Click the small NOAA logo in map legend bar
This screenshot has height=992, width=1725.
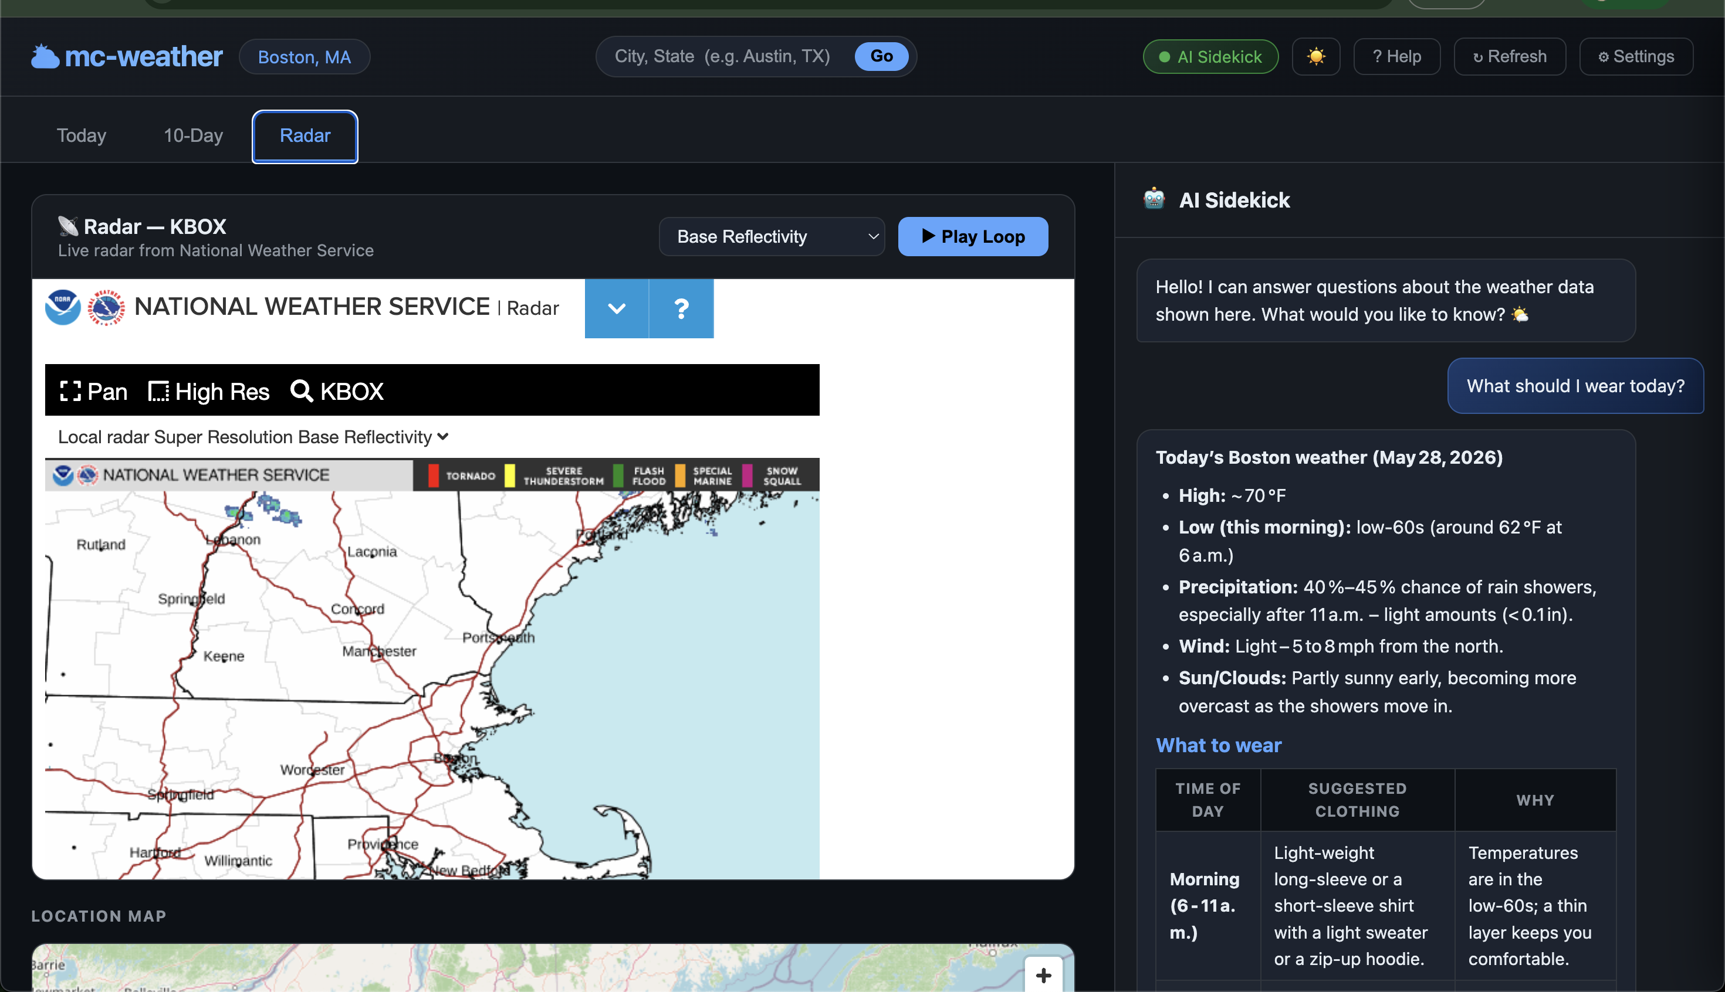pyautogui.click(x=63, y=475)
